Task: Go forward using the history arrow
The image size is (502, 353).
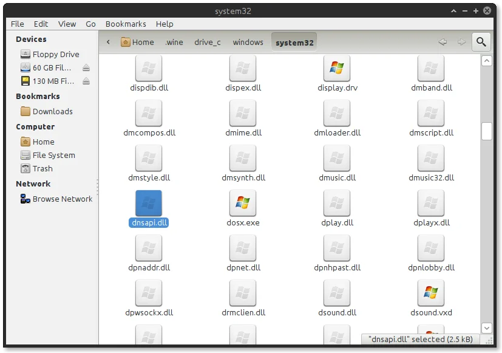Action: tap(461, 42)
